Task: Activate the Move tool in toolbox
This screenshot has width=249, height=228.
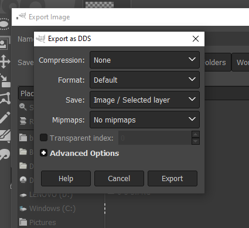Action: coord(5,62)
